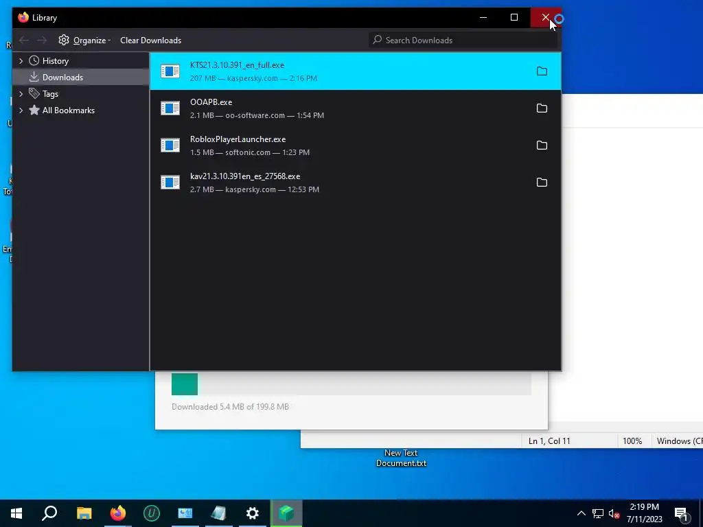Image resolution: width=703 pixels, height=527 pixels.
Task: Click the installer download progress bar
Action: pos(351,384)
